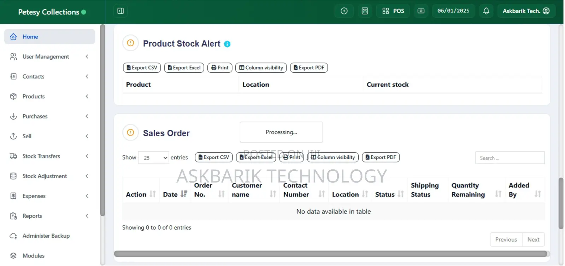Open User Management menu label
This screenshot has height=266, width=565.
46,56
